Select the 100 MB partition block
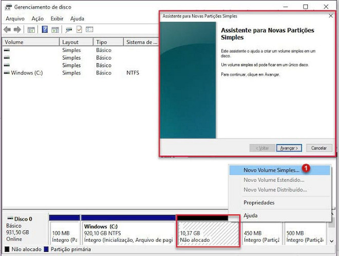The image size is (339, 256). (x=64, y=230)
